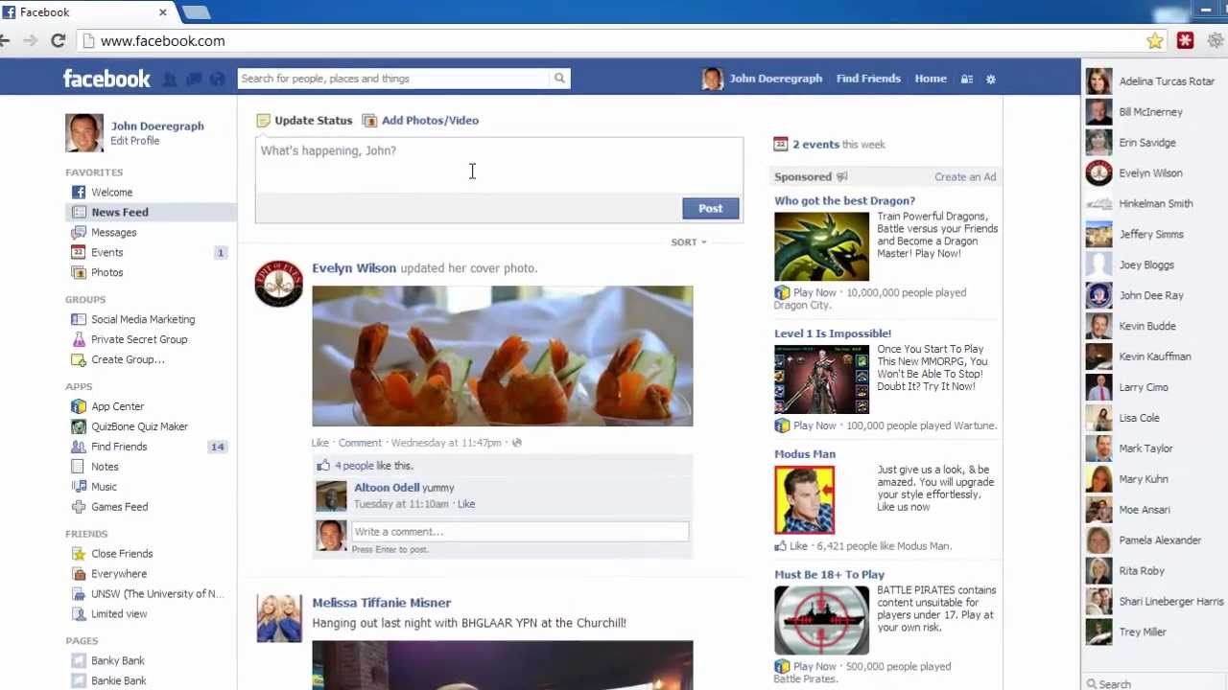Image resolution: width=1228 pixels, height=690 pixels.
Task: Open Games Feed in sidebar
Action: click(119, 507)
